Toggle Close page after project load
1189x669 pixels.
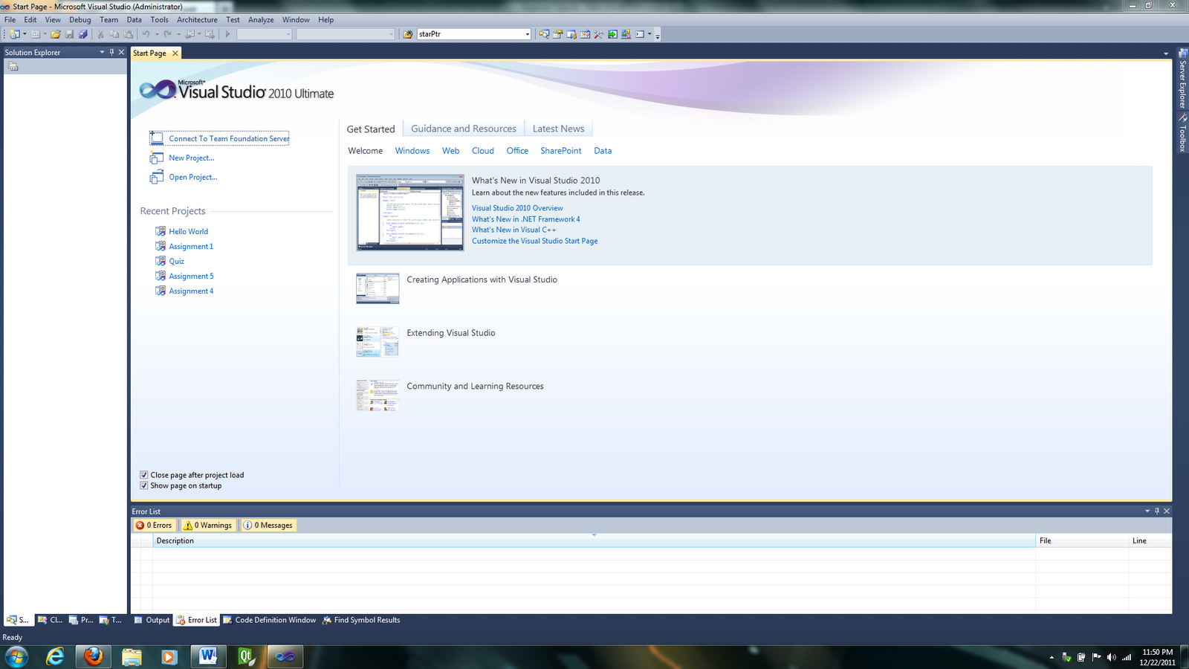[144, 475]
